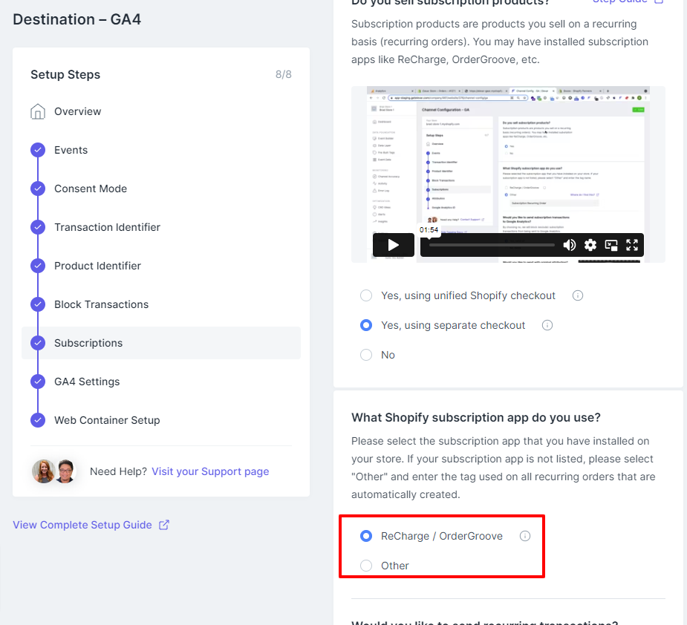Mute the video with the speaker icon

coord(569,245)
